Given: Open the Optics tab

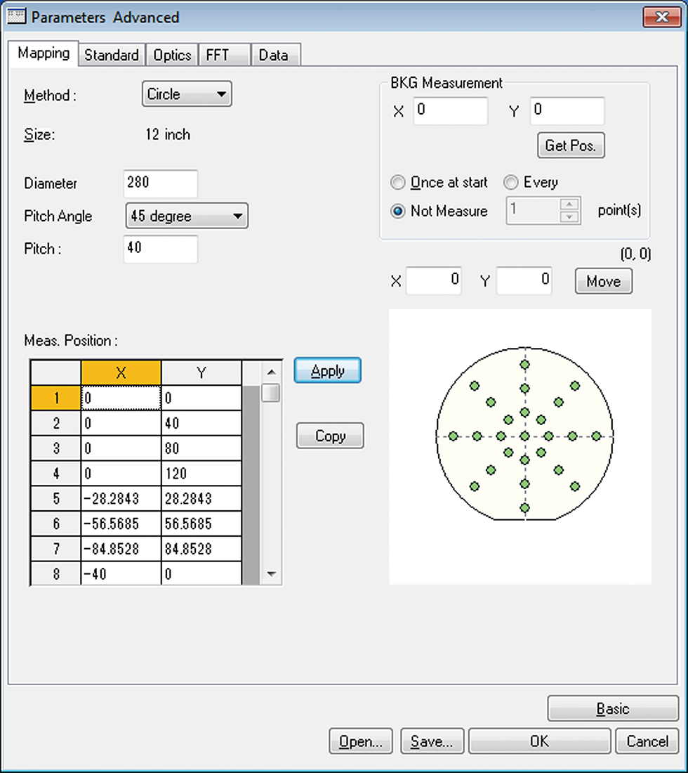Looking at the screenshot, I should pyautogui.click(x=171, y=54).
